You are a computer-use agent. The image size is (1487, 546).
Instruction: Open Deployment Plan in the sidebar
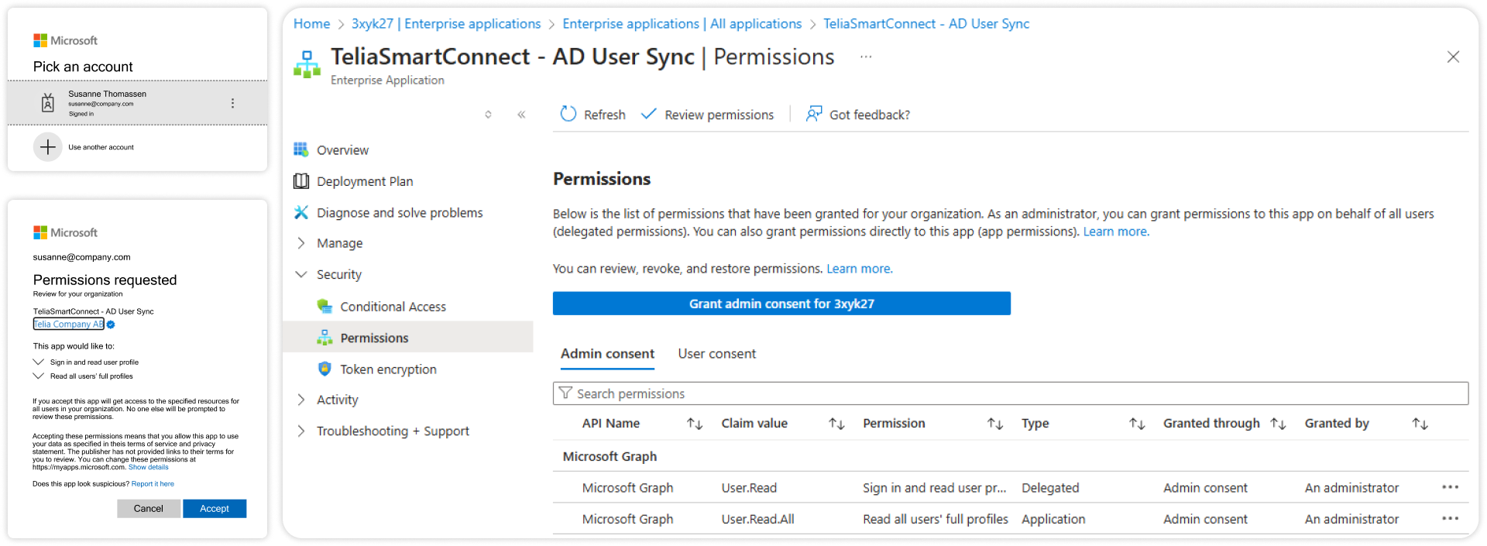[365, 181]
